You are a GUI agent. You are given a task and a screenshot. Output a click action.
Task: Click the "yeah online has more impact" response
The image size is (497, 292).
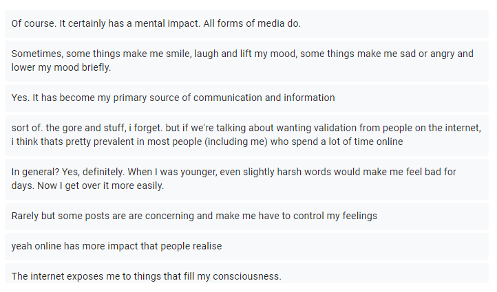tap(248, 246)
